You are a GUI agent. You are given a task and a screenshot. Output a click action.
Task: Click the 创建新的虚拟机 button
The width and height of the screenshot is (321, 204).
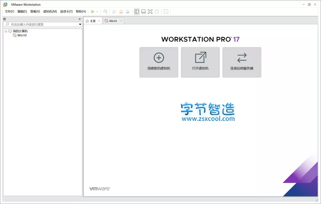159,62
